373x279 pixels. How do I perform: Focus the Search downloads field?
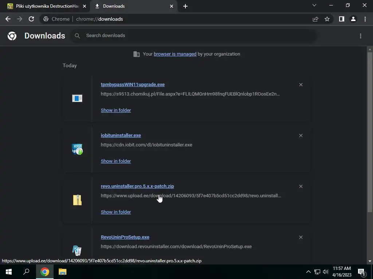[x=194, y=36]
